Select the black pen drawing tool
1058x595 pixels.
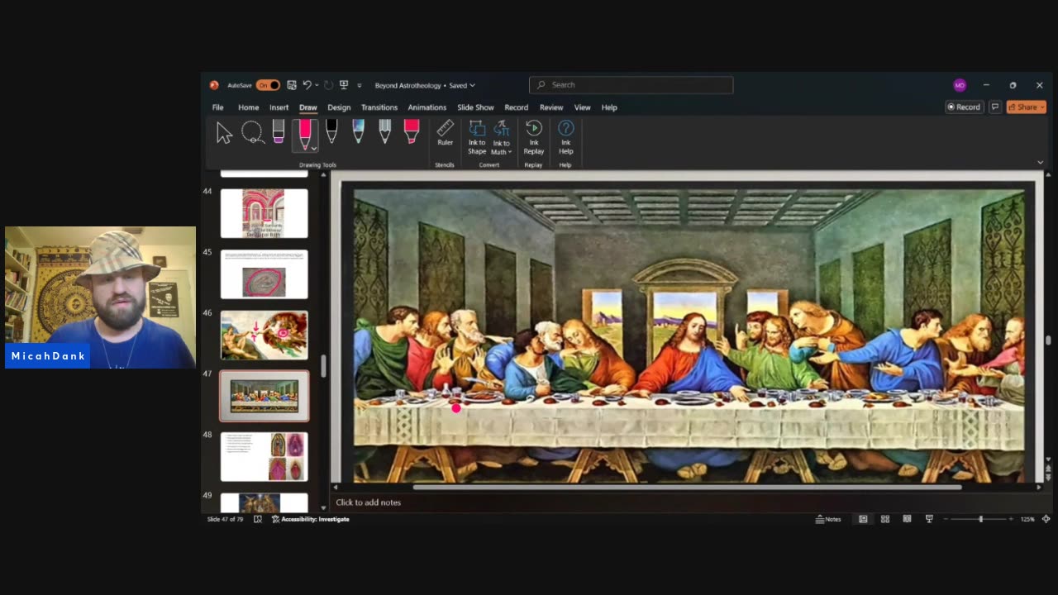coord(331,133)
